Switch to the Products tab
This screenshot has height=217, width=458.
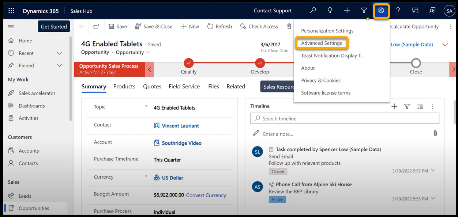(124, 87)
